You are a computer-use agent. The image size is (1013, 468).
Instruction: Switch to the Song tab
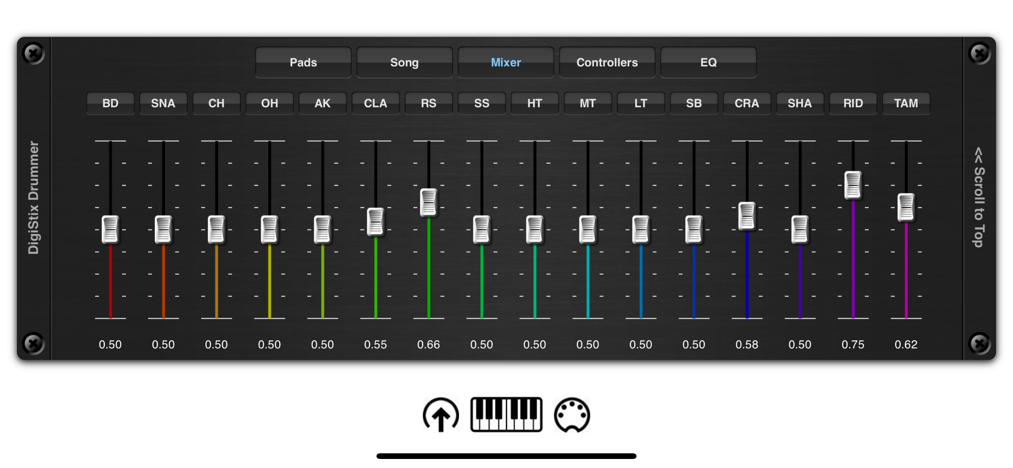404,62
